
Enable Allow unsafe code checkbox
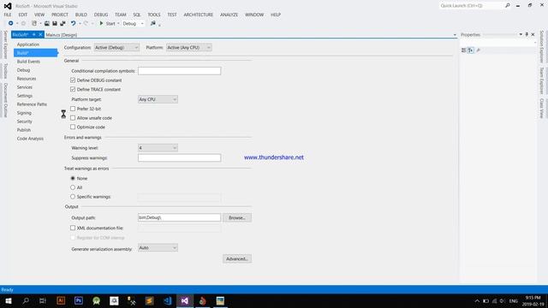73,118
